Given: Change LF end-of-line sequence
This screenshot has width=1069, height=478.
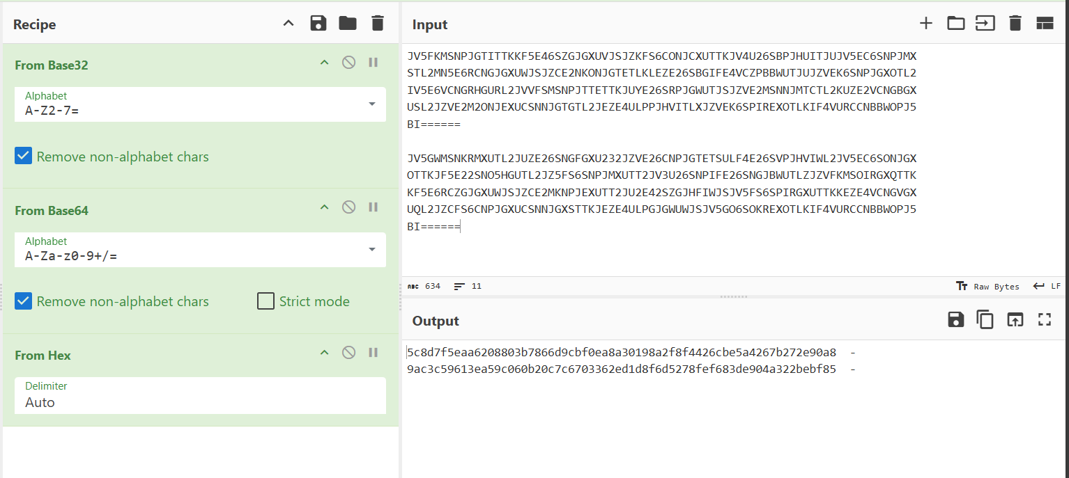Looking at the screenshot, I should point(1047,286).
